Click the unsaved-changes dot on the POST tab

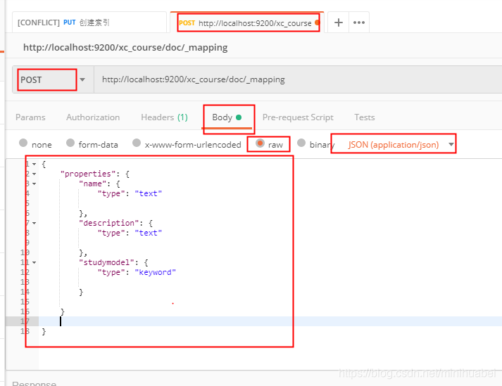click(x=317, y=22)
